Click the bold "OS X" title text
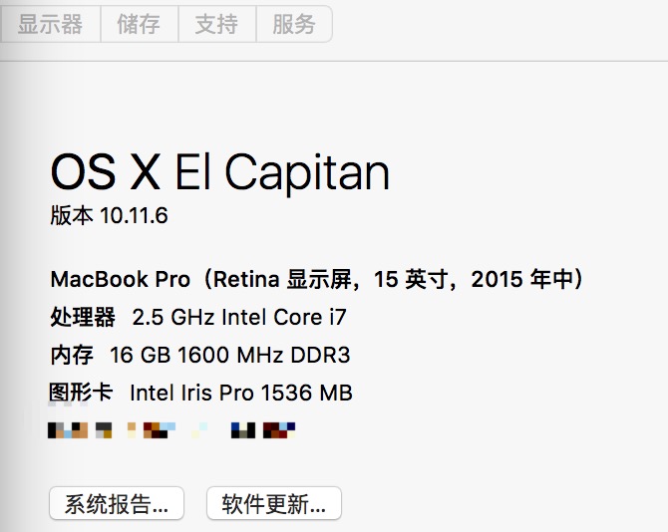The height and width of the screenshot is (532, 668). point(105,173)
